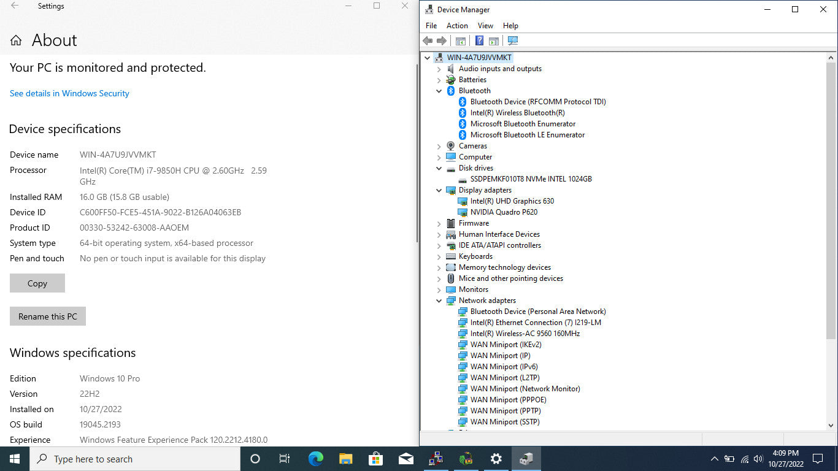The image size is (838, 471).
Task: Click Show/Hide Console Tree toolbar icon
Action: click(x=460, y=41)
